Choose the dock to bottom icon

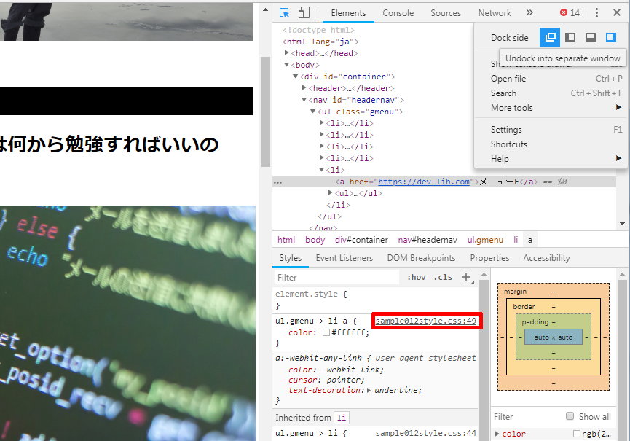click(x=591, y=37)
